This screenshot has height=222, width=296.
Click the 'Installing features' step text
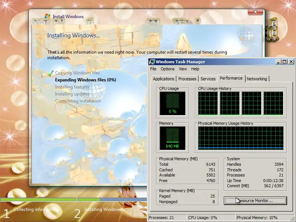tap(72, 87)
